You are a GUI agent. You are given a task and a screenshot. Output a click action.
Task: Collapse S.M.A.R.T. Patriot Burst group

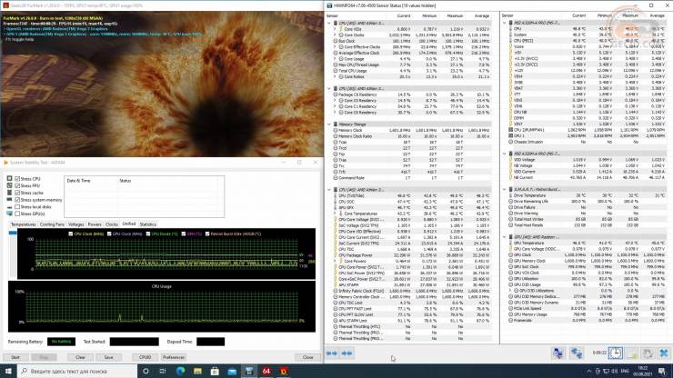tap(505, 189)
